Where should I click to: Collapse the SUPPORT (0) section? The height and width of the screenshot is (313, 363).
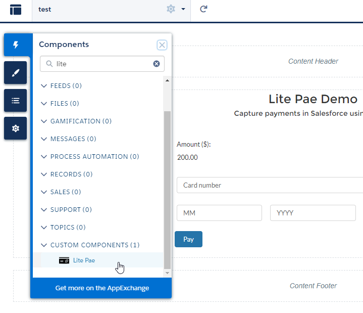click(67, 210)
